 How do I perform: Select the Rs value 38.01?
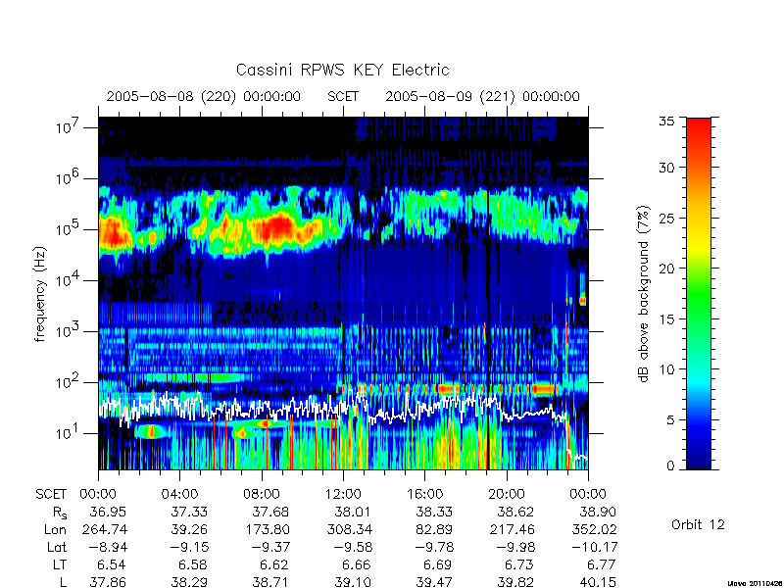(352, 512)
